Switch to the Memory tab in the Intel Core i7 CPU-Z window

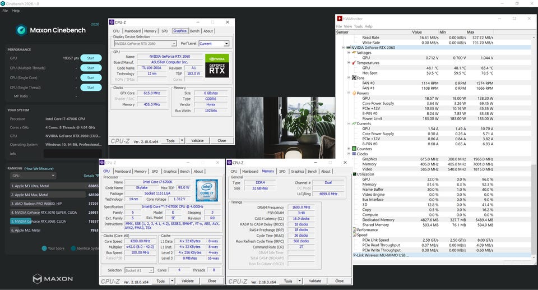point(140,171)
